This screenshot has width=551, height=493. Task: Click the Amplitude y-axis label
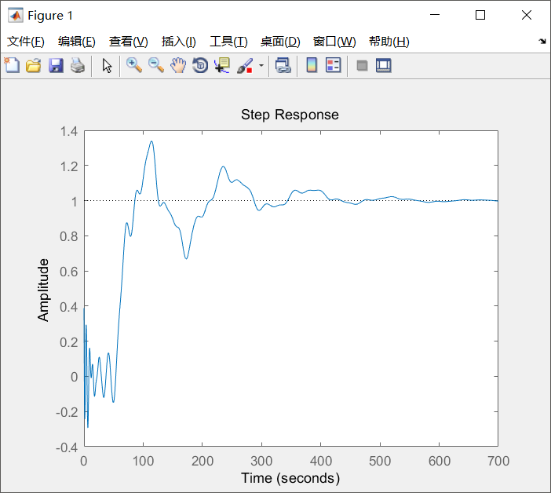(x=43, y=290)
